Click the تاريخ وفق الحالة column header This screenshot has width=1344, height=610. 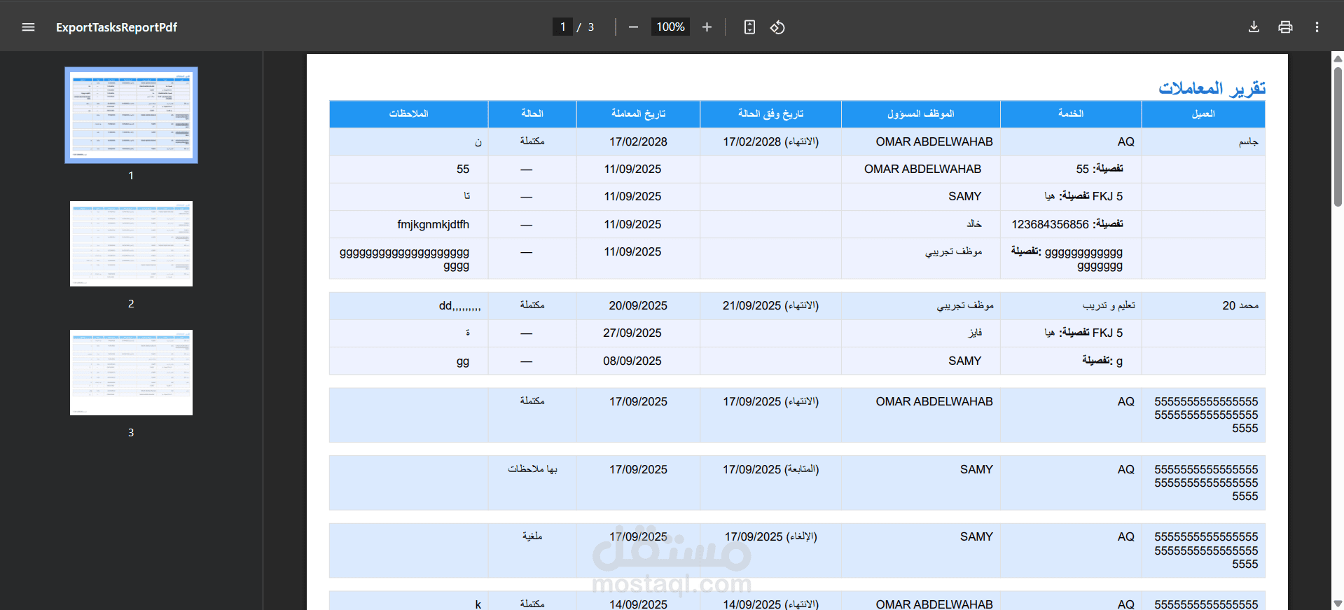click(770, 113)
